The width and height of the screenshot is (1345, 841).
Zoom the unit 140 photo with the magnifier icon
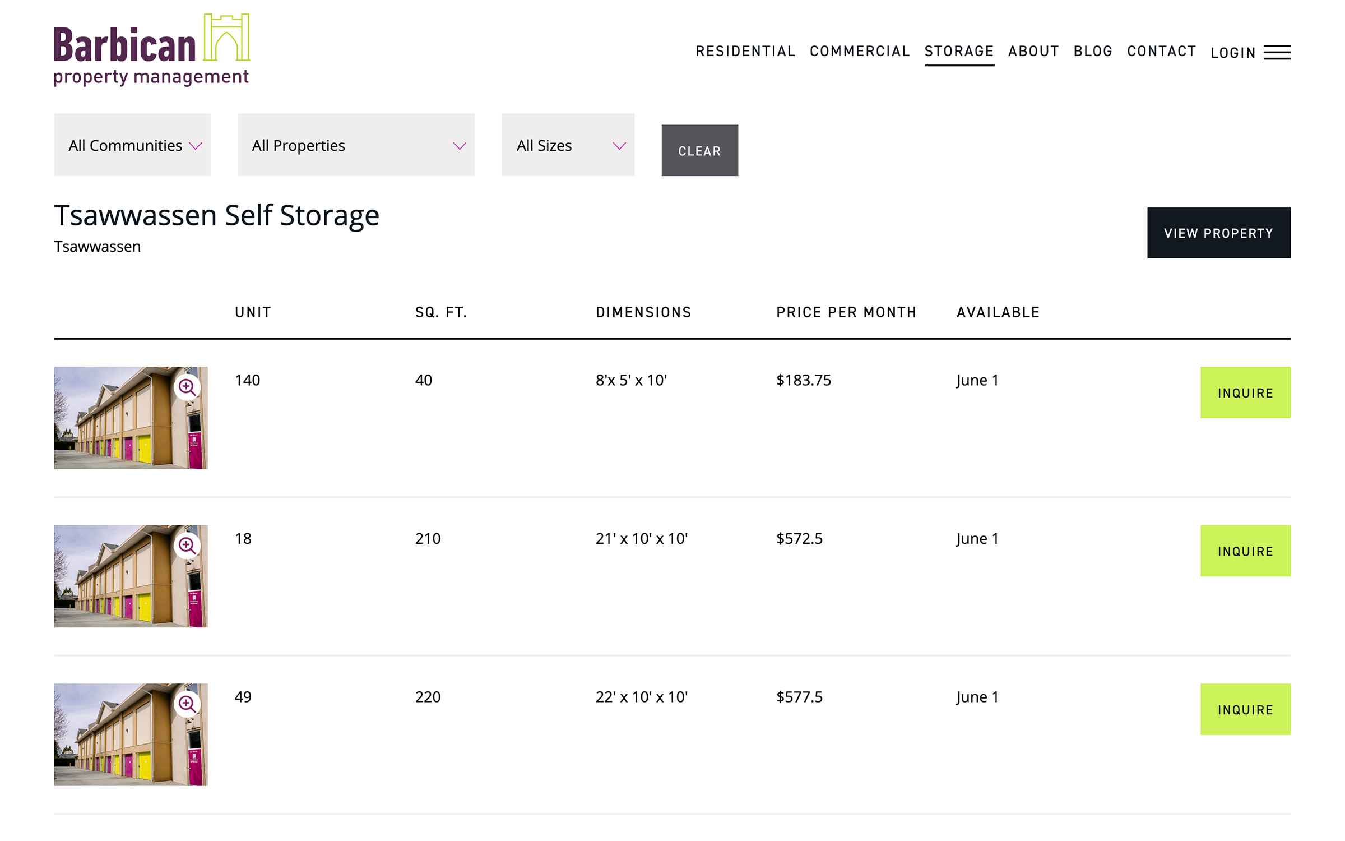[187, 387]
